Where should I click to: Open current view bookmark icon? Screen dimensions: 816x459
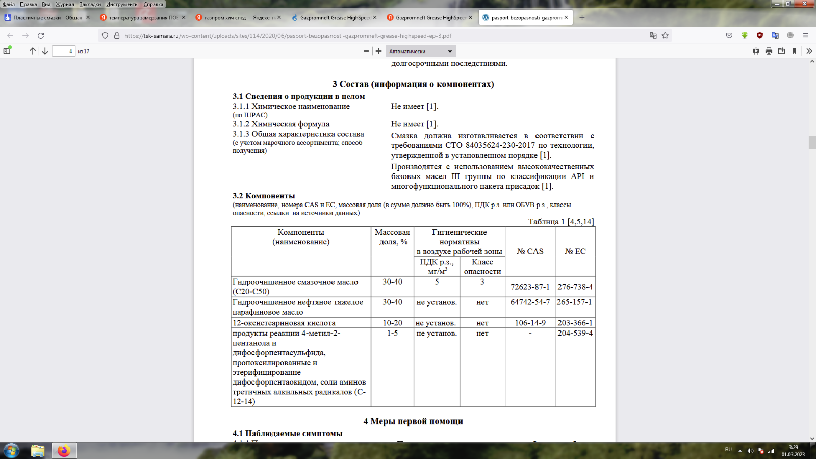click(794, 51)
